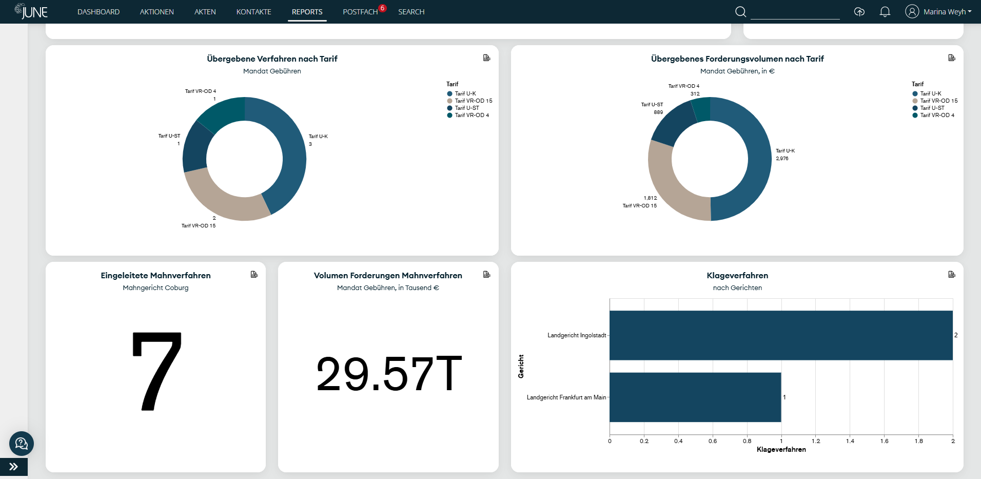Image resolution: width=981 pixels, height=479 pixels.
Task: Export 'Übergebenes Forderungsvolumen nach Tarif' via XLS icon
Action: [x=952, y=58]
